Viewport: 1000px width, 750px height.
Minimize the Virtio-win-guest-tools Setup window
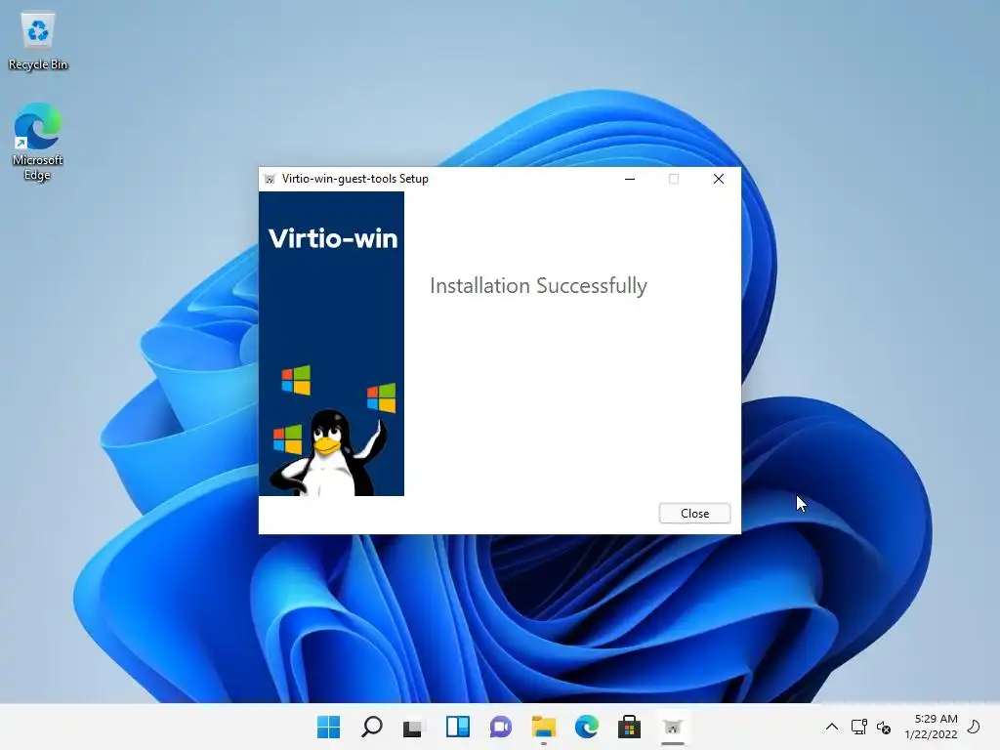(630, 180)
